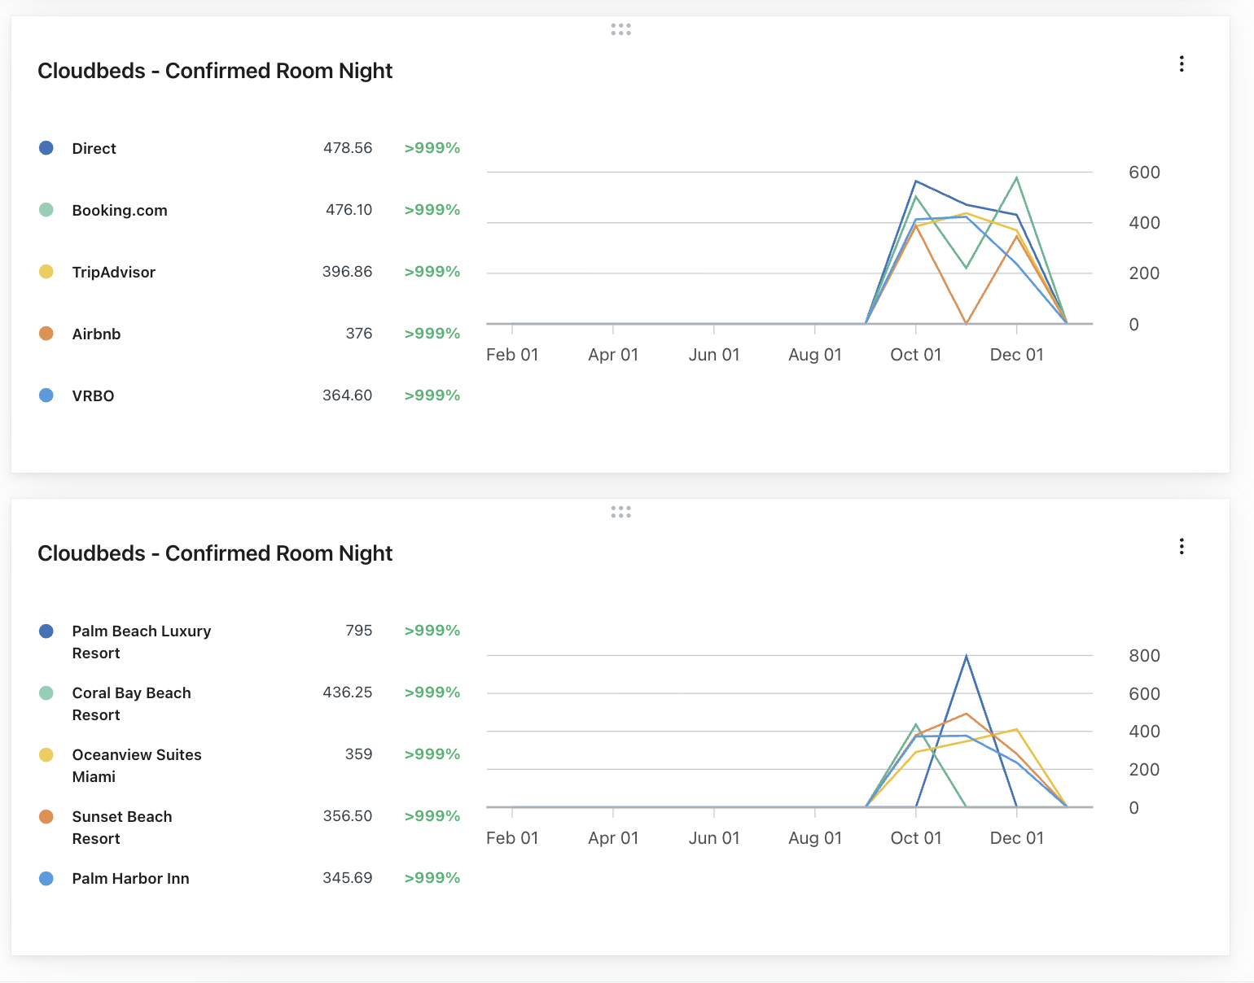Click the Direct legend color dot
The height and width of the screenshot is (983, 1254).
pos(46,148)
